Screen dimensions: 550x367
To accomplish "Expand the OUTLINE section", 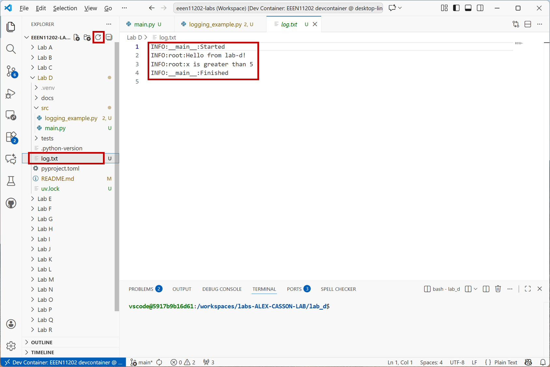I will point(42,342).
